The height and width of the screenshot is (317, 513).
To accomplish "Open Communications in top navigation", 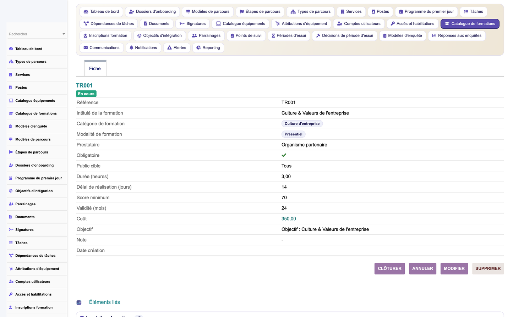I will tap(102, 48).
